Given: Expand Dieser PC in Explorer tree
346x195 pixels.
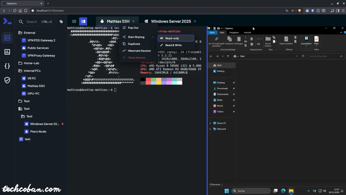Looking at the screenshot, I should coord(210,123).
